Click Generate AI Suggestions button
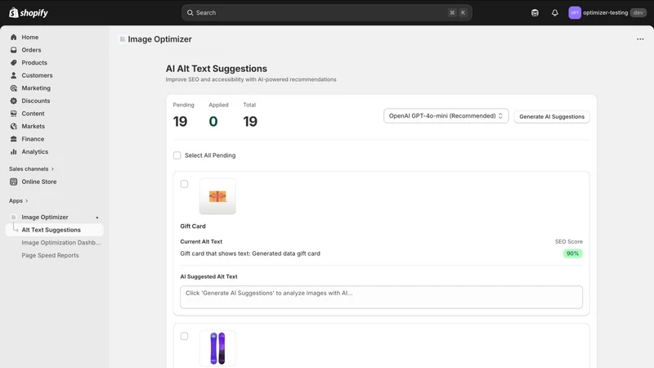 point(552,117)
